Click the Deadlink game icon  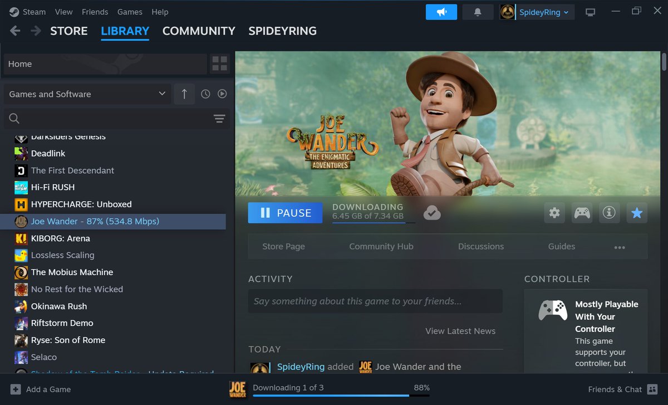(21, 153)
